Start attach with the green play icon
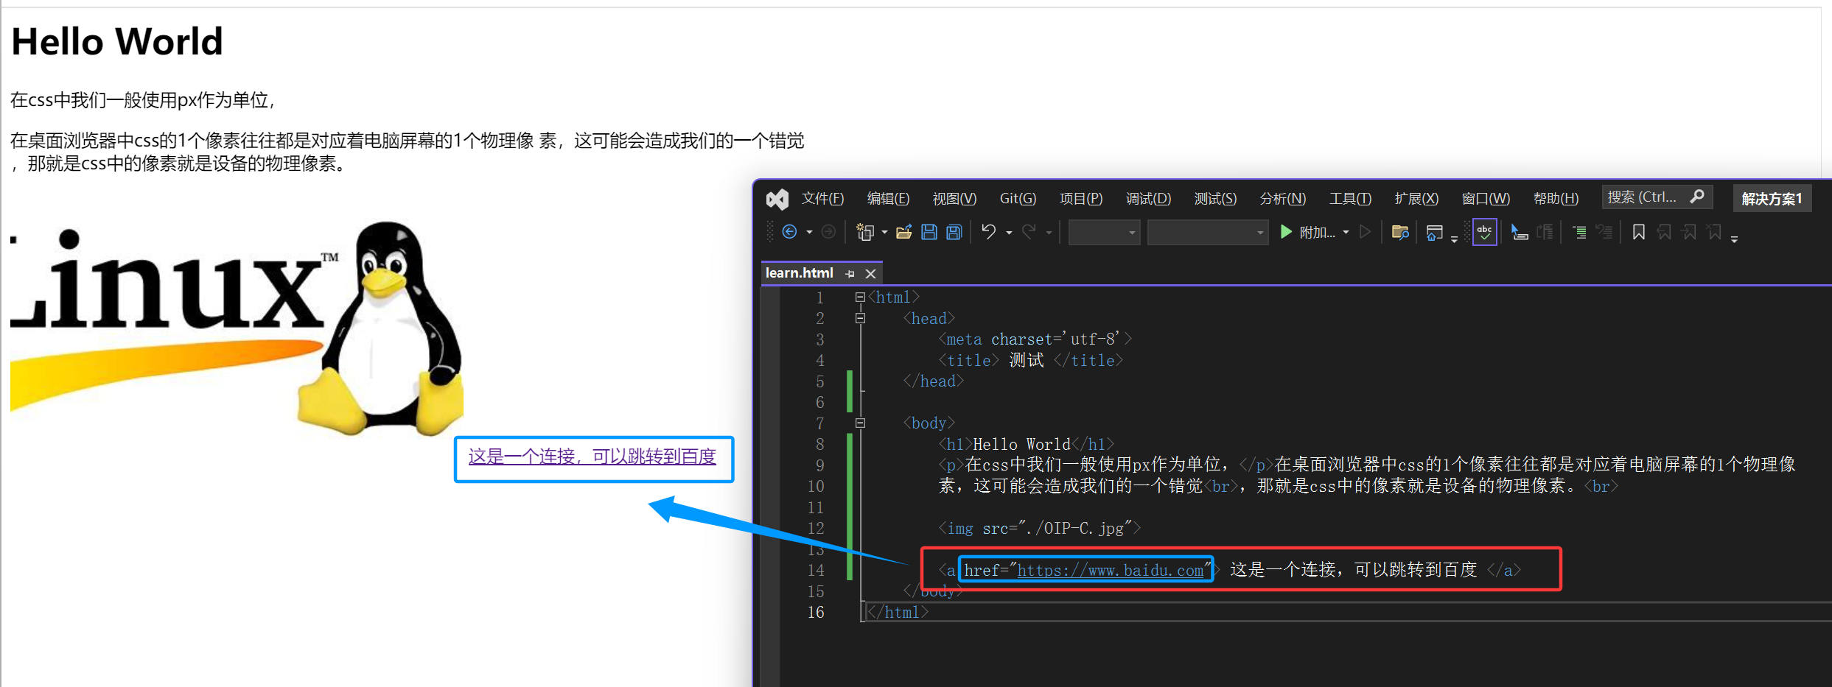This screenshot has width=1832, height=687. 1286,232
